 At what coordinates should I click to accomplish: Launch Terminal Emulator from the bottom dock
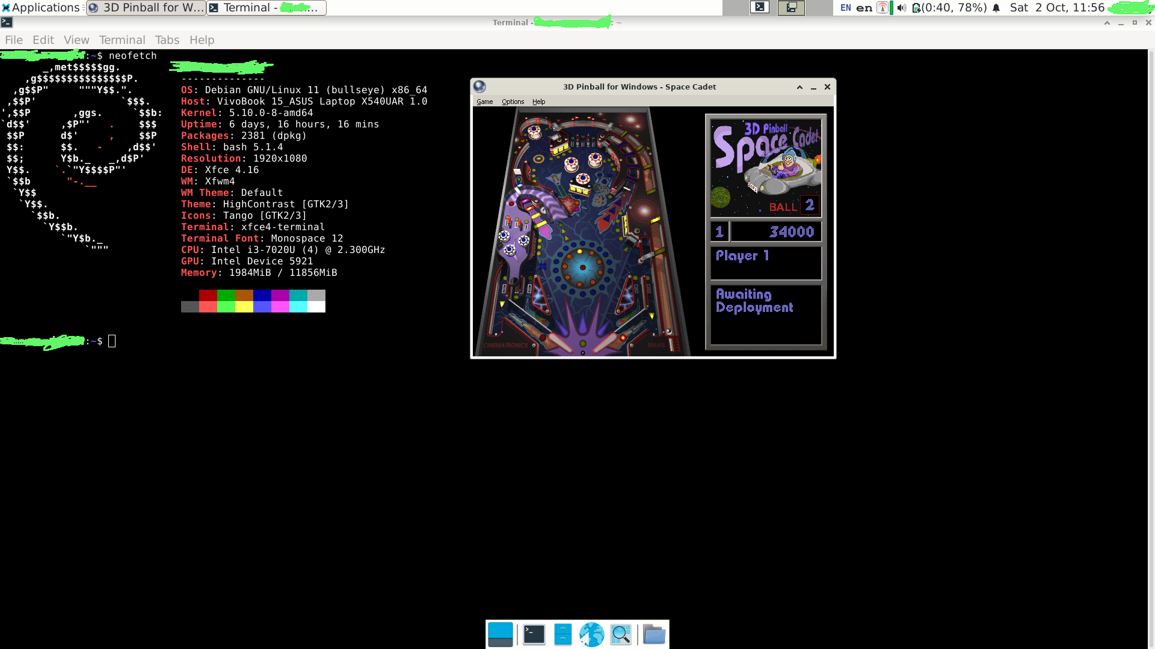[x=534, y=635]
